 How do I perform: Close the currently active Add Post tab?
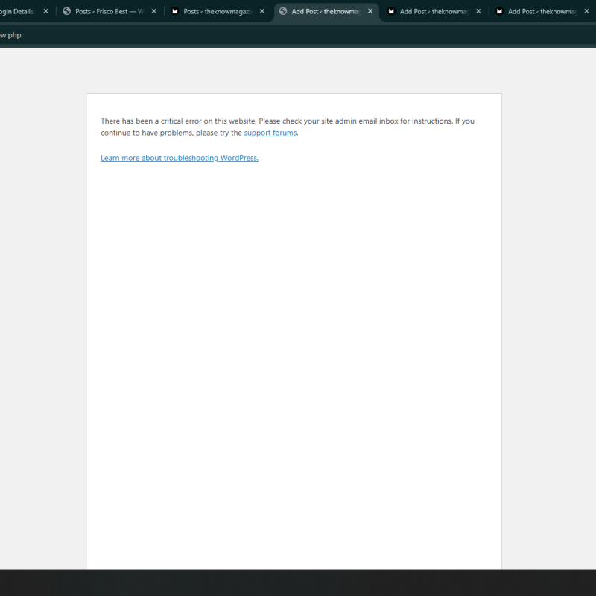tap(370, 12)
